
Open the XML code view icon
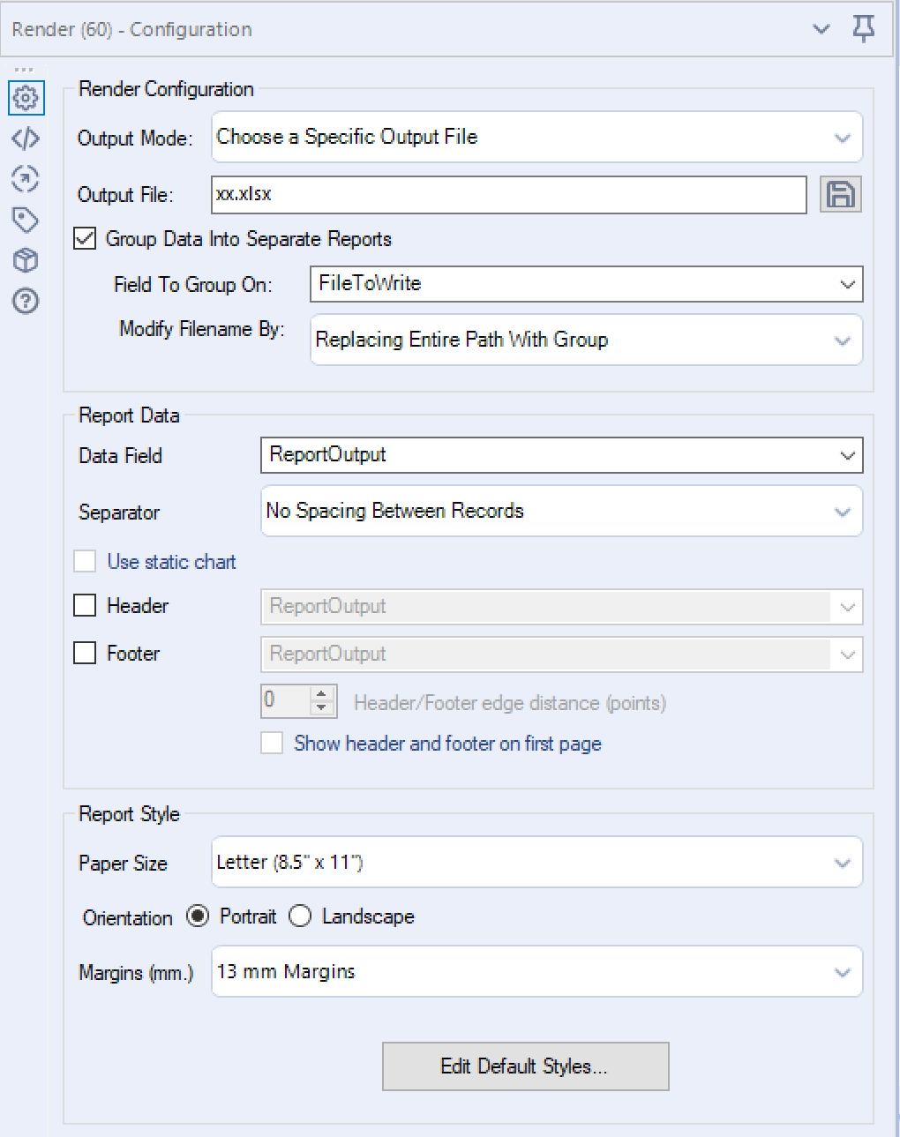(26, 138)
